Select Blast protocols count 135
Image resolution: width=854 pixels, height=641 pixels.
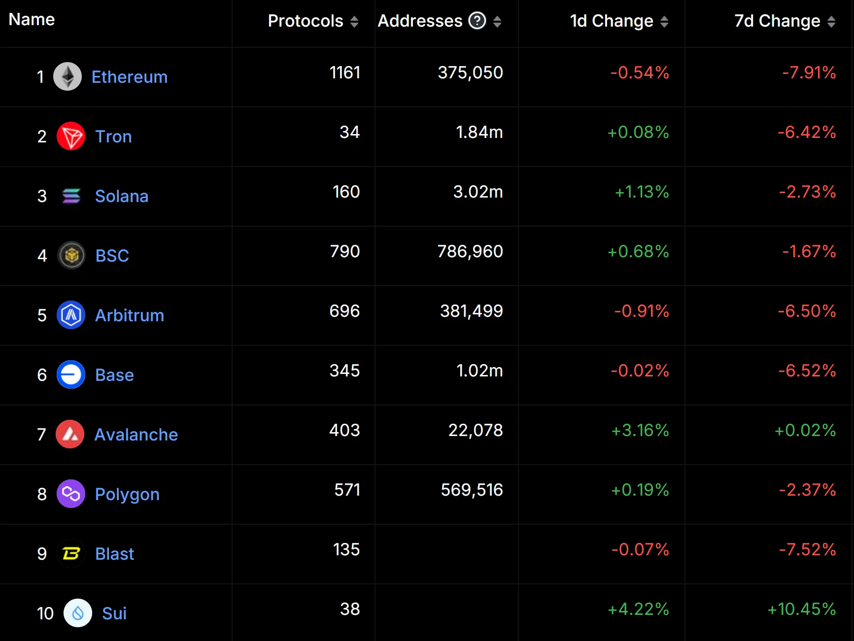point(346,549)
